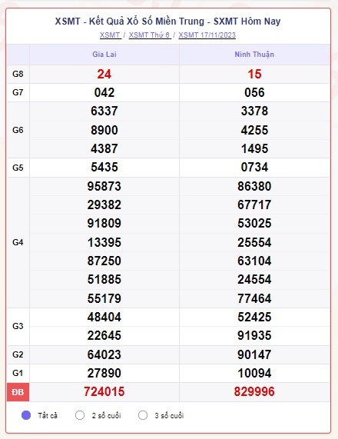Click the G5 number 0734

(x=254, y=167)
